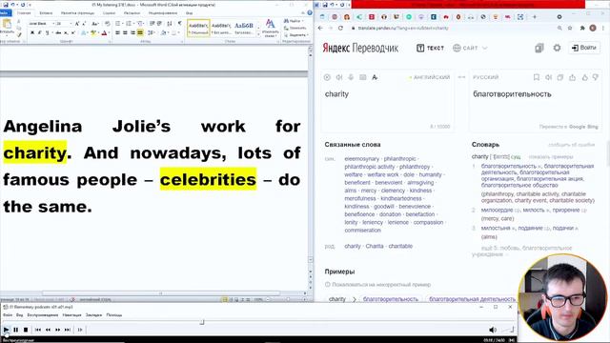This screenshot has height=343, width=610.
Task: Undo last action in Word
Action: click(12, 5)
